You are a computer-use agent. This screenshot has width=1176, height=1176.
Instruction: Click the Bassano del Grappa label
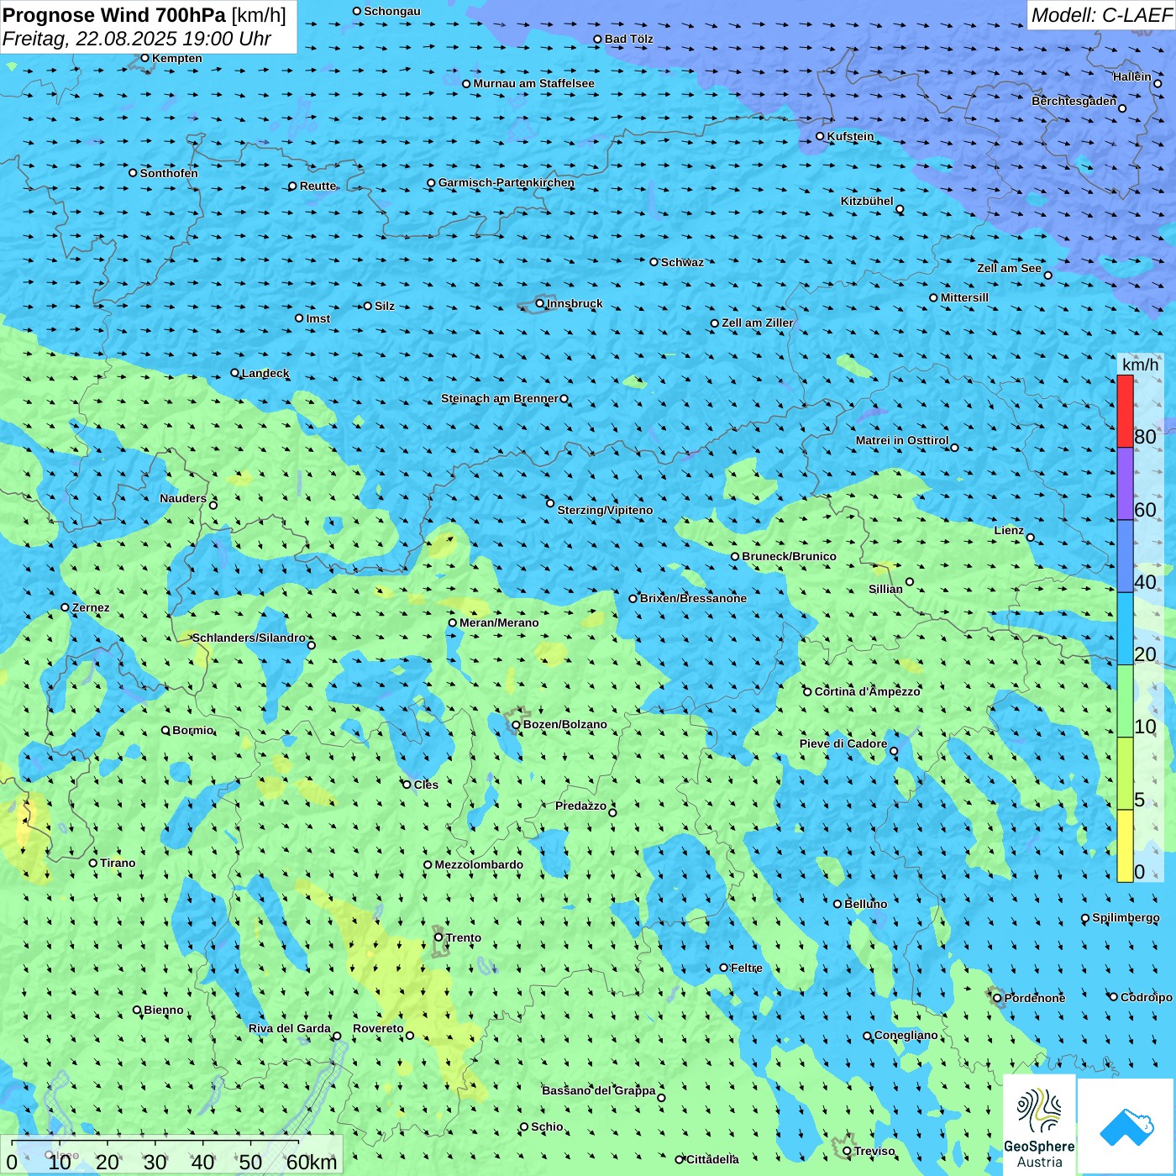coord(598,1090)
